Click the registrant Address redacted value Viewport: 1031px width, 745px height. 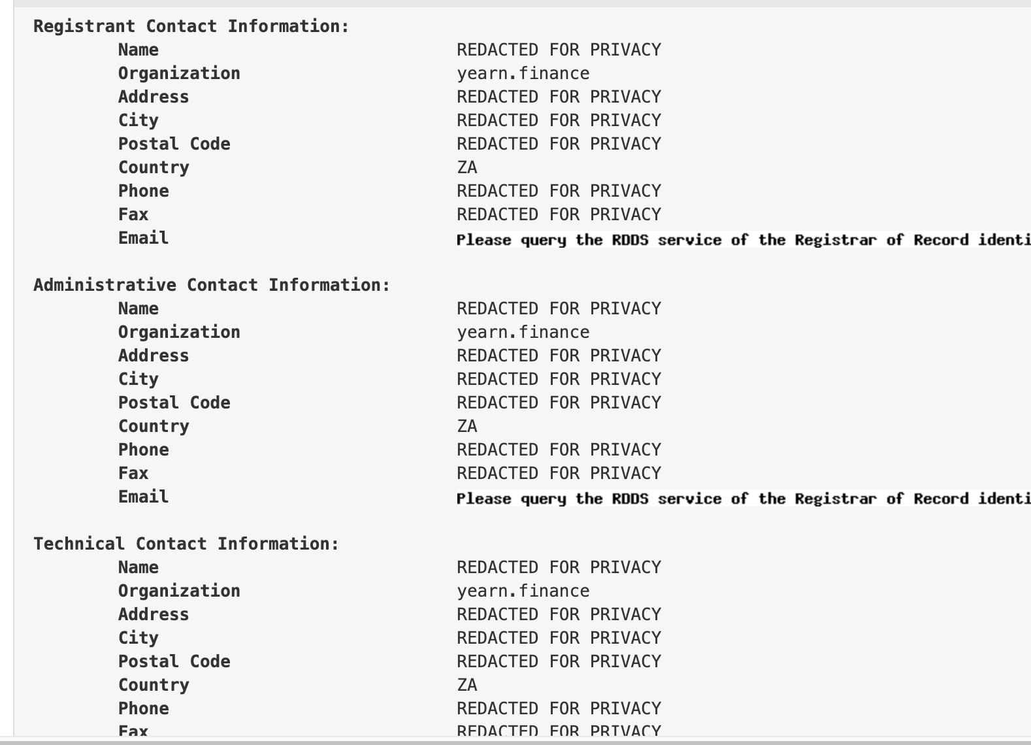point(559,97)
